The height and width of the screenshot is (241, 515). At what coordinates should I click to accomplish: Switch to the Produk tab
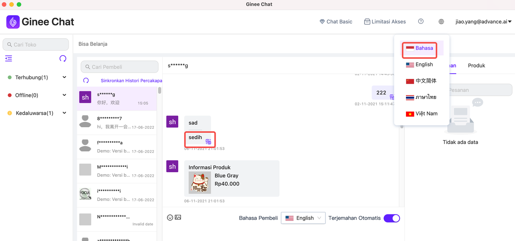click(476, 65)
